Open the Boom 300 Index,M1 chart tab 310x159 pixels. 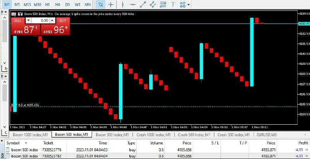tap(112, 135)
